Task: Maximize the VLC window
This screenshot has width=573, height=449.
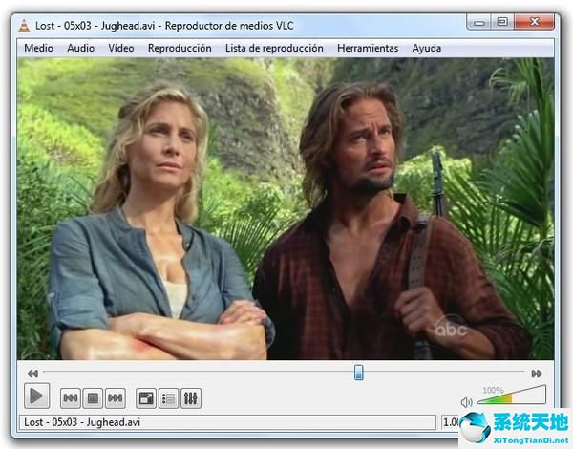Action: coord(502,22)
